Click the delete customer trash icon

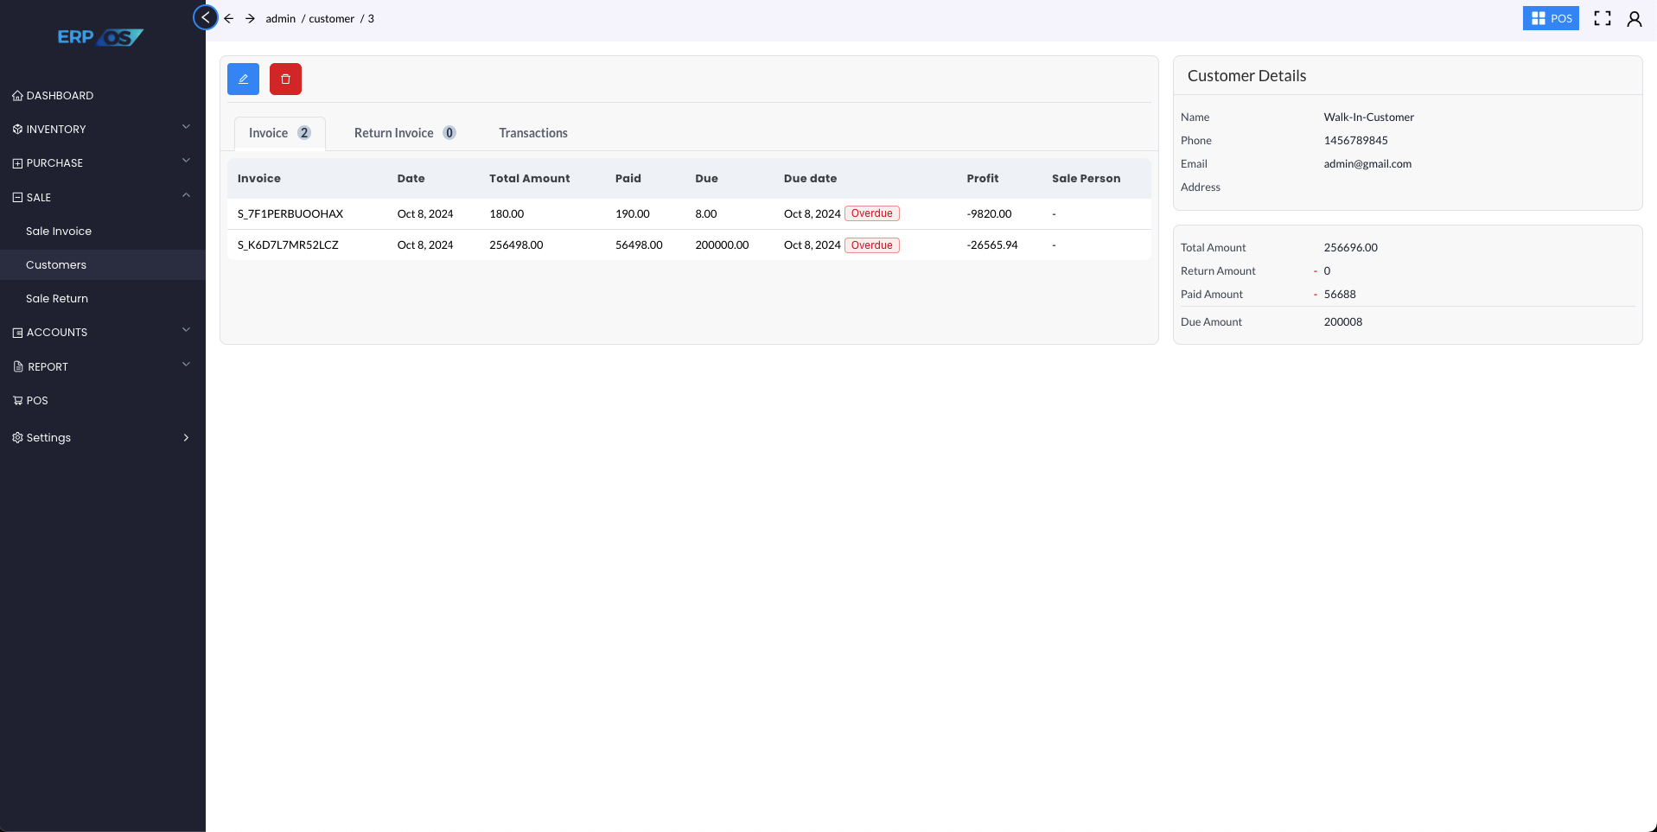click(x=285, y=79)
